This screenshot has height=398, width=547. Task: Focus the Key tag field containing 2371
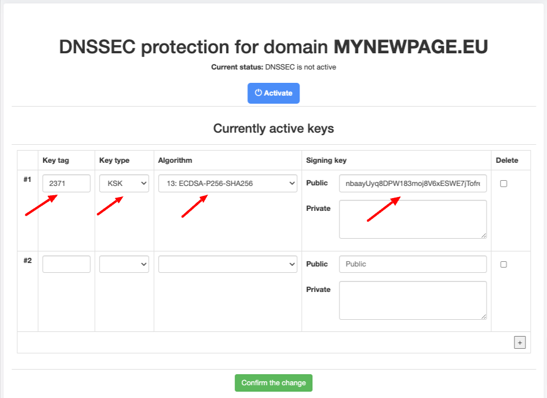(66, 184)
